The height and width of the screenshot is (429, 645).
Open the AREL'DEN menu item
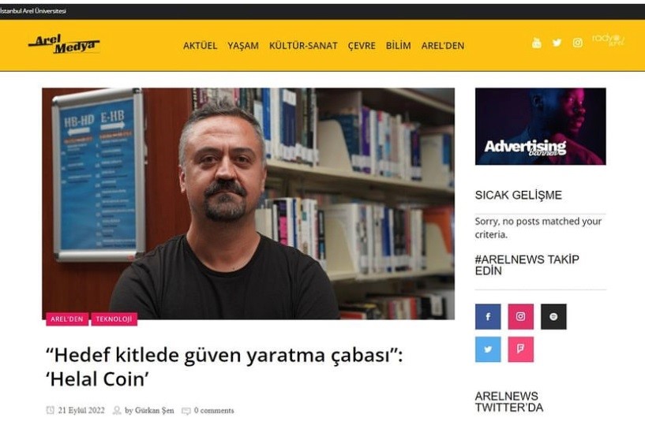[443, 46]
